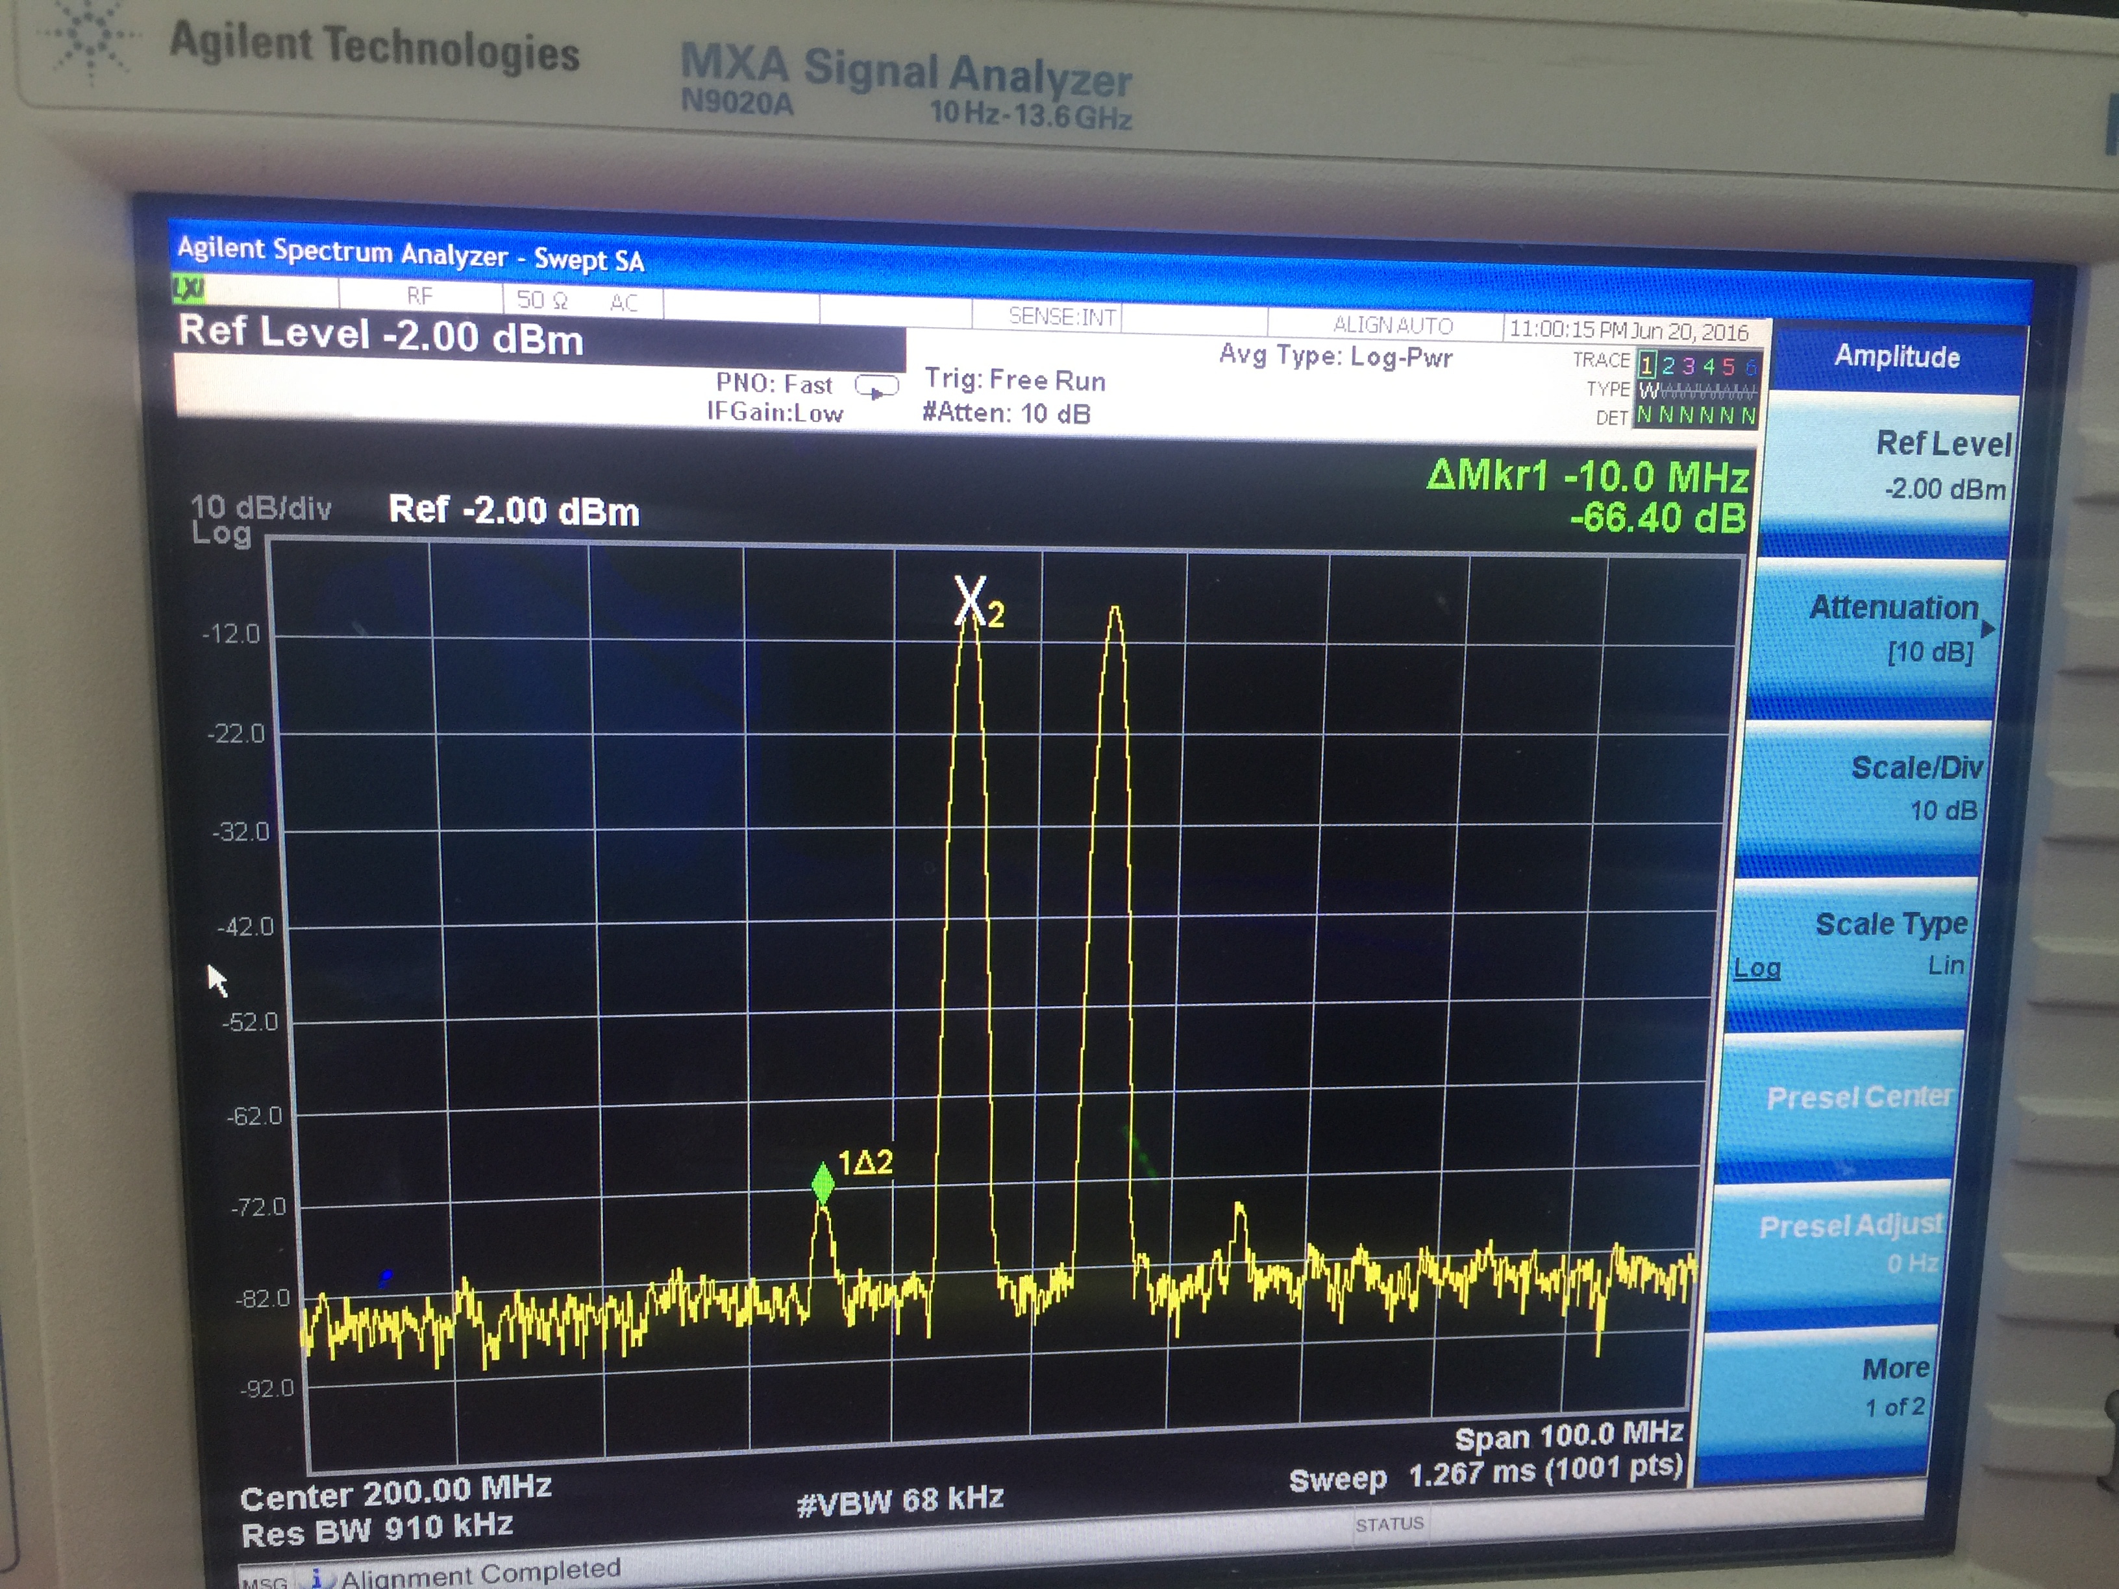
Task: Click the PNO Fast sweep icon
Action: pos(876,388)
